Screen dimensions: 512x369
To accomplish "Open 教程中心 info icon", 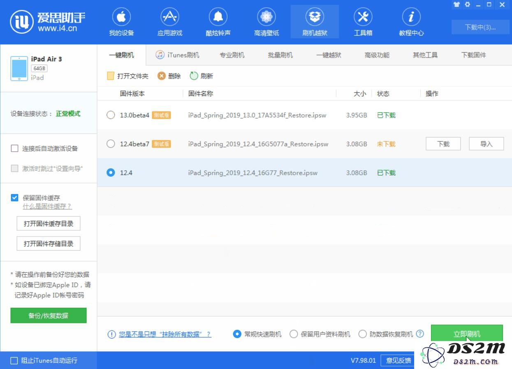I will (x=411, y=17).
